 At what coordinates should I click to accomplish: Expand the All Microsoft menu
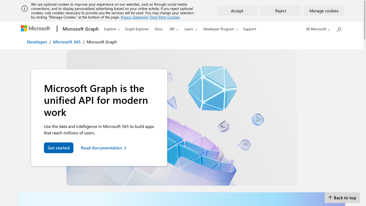click(x=318, y=29)
